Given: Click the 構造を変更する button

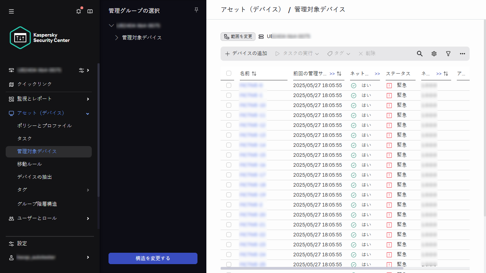Looking at the screenshot, I should pyautogui.click(x=153, y=258).
